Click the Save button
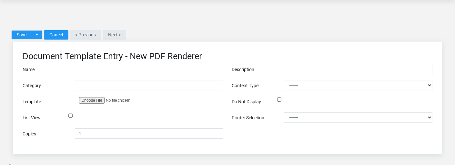The height and width of the screenshot is (165, 455). (22, 35)
